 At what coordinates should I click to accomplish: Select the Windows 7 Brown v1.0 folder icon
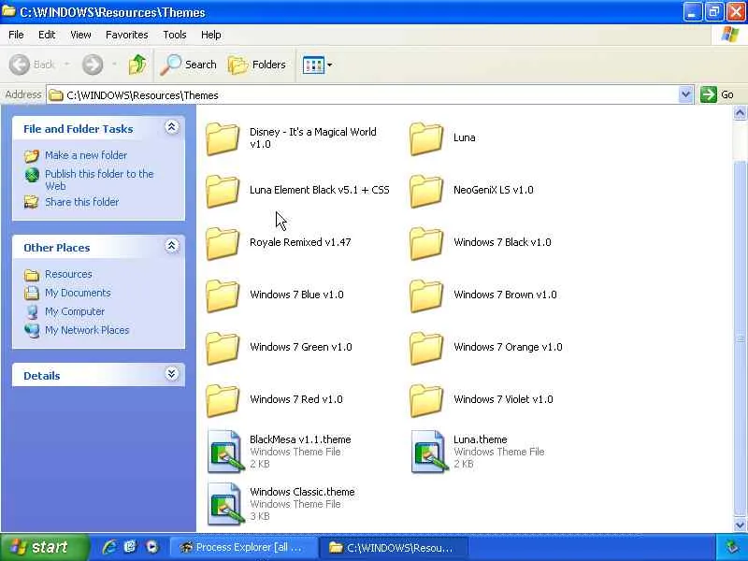pyautogui.click(x=426, y=295)
